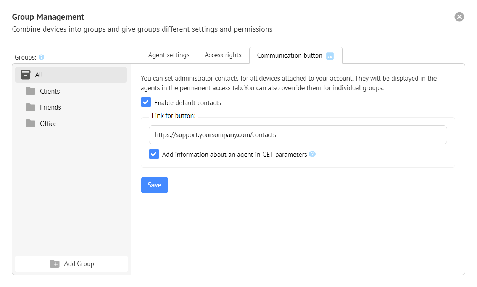Toggle Add information about agent checkbox
The width and height of the screenshot is (477, 287).
tap(154, 154)
